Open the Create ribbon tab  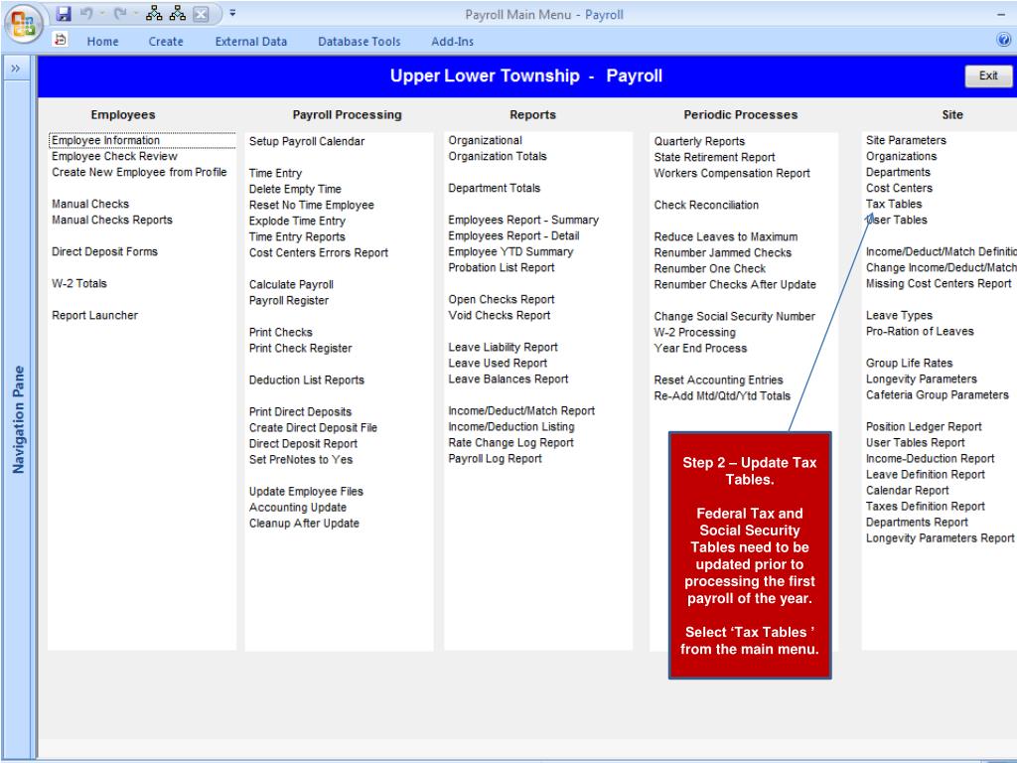[166, 42]
